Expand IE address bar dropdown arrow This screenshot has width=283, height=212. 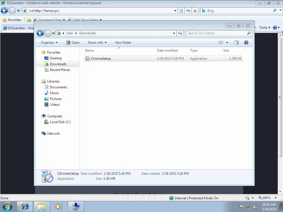pyautogui.click(x=175, y=11)
